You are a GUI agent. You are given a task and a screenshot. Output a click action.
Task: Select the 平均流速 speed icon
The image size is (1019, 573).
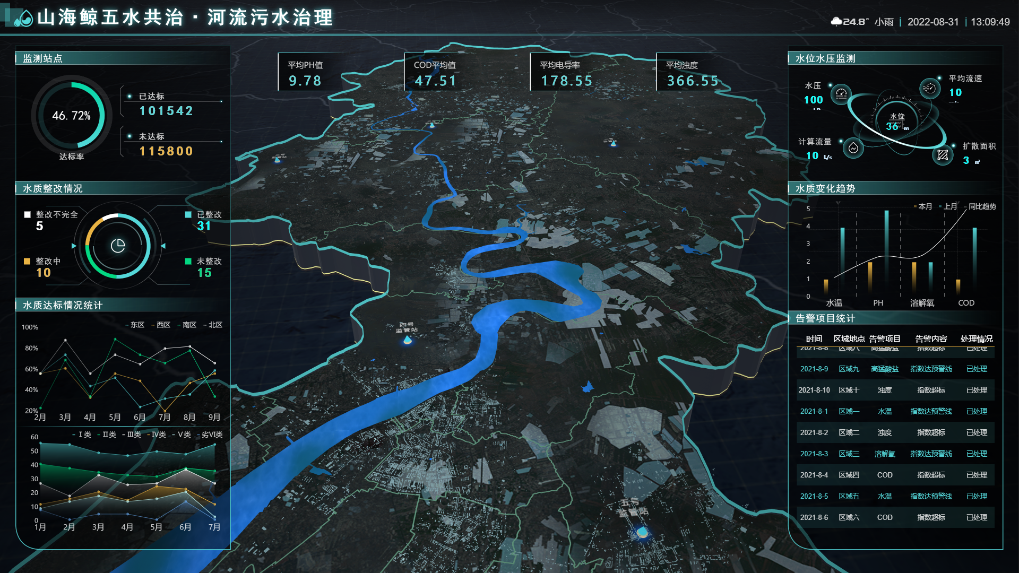click(x=929, y=88)
